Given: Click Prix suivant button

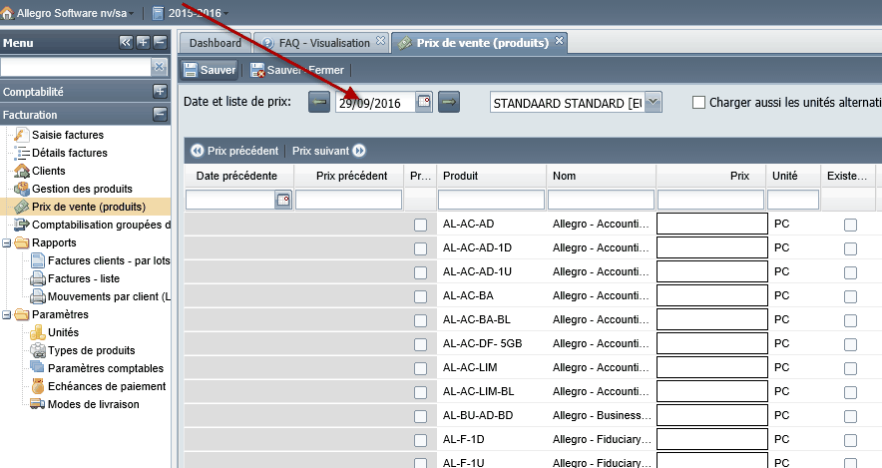Looking at the screenshot, I should click(x=329, y=151).
